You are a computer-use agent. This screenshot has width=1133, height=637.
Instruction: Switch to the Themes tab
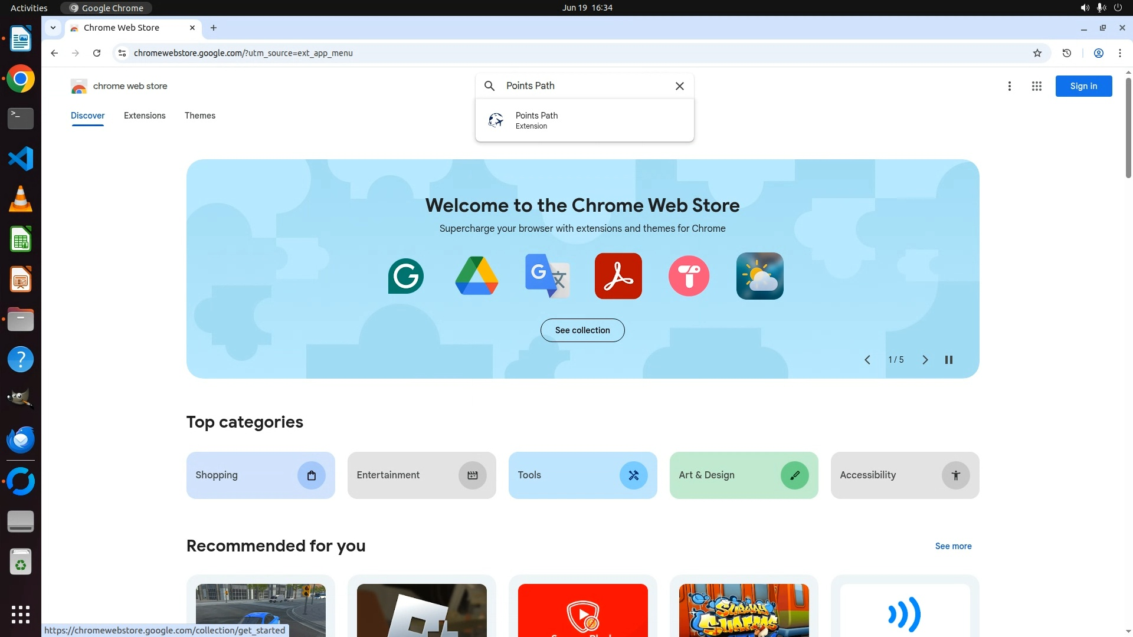tap(200, 116)
